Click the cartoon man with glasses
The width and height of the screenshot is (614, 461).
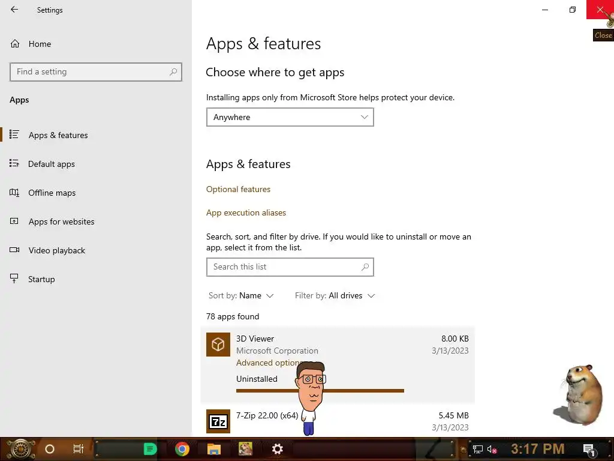(311, 398)
